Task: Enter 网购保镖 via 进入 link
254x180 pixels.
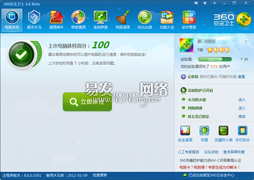Action: pos(242,108)
